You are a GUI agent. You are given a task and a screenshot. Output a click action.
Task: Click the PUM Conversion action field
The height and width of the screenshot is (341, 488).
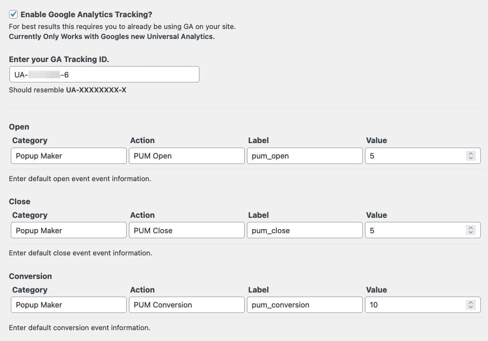pyautogui.click(x=186, y=304)
